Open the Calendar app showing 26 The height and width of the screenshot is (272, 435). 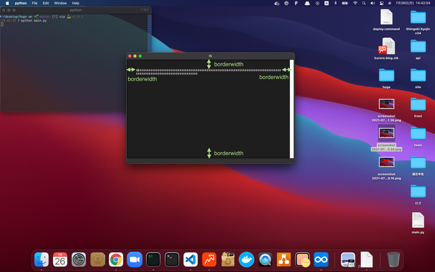60,259
